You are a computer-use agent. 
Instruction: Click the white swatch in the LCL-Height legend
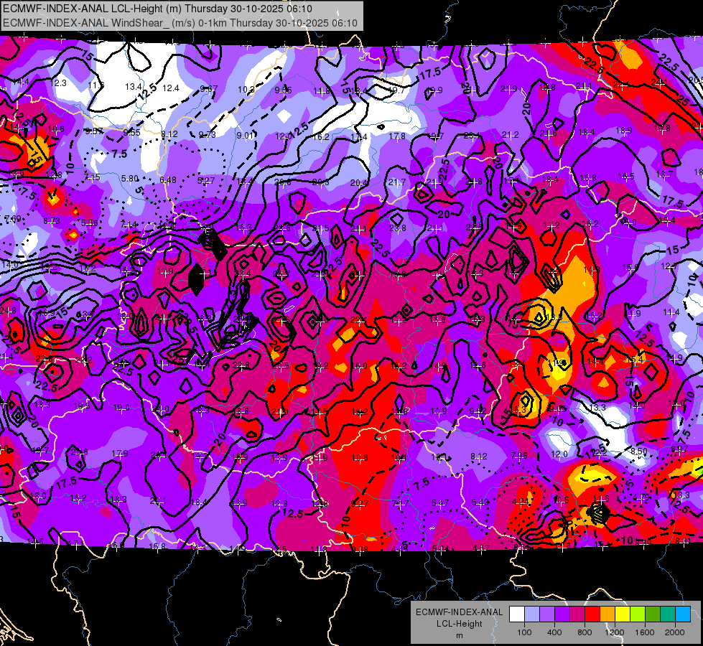tap(517, 614)
